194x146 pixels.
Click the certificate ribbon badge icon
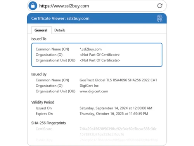pos(159,18)
